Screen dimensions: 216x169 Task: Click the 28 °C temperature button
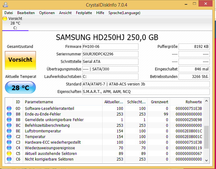click(x=20, y=87)
